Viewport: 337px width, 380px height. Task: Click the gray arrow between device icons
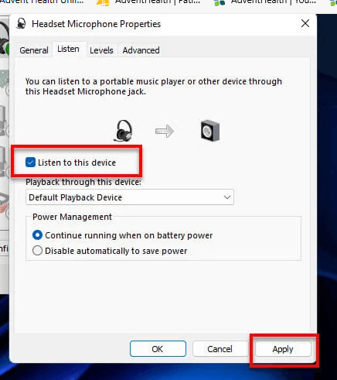(x=165, y=131)
